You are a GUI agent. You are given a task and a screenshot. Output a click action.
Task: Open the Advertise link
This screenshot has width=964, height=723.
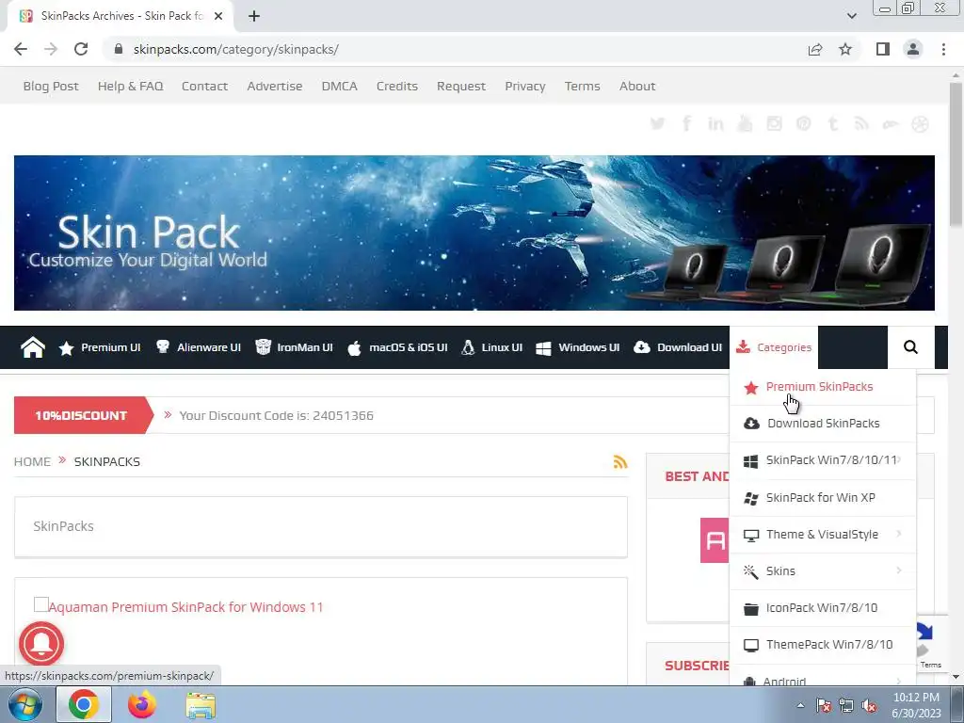[x=275, y=86]
